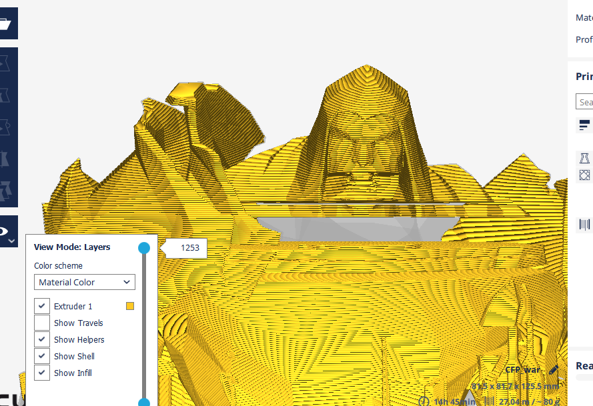Image resolution: width=593 pixels, height=406 pixels.
Task: Open the Color scheme Material Color dropdown
Action: pyautogui.click(x=84, y=282)
